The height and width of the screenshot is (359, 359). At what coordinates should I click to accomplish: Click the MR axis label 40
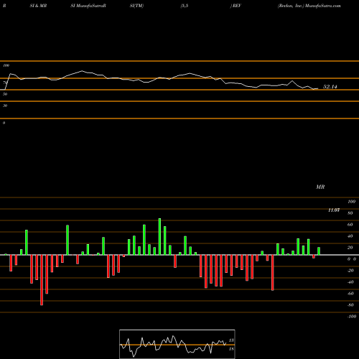tap(350, 236)
